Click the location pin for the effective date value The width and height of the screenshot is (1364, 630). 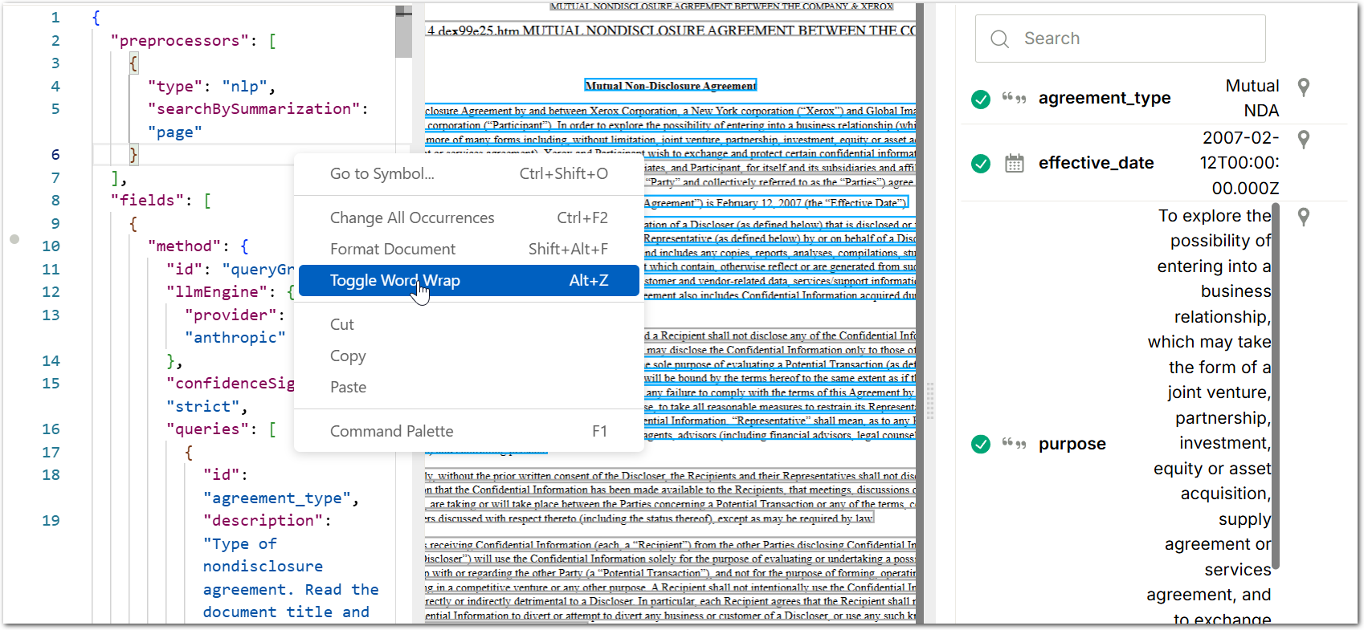coord(1304,140)
